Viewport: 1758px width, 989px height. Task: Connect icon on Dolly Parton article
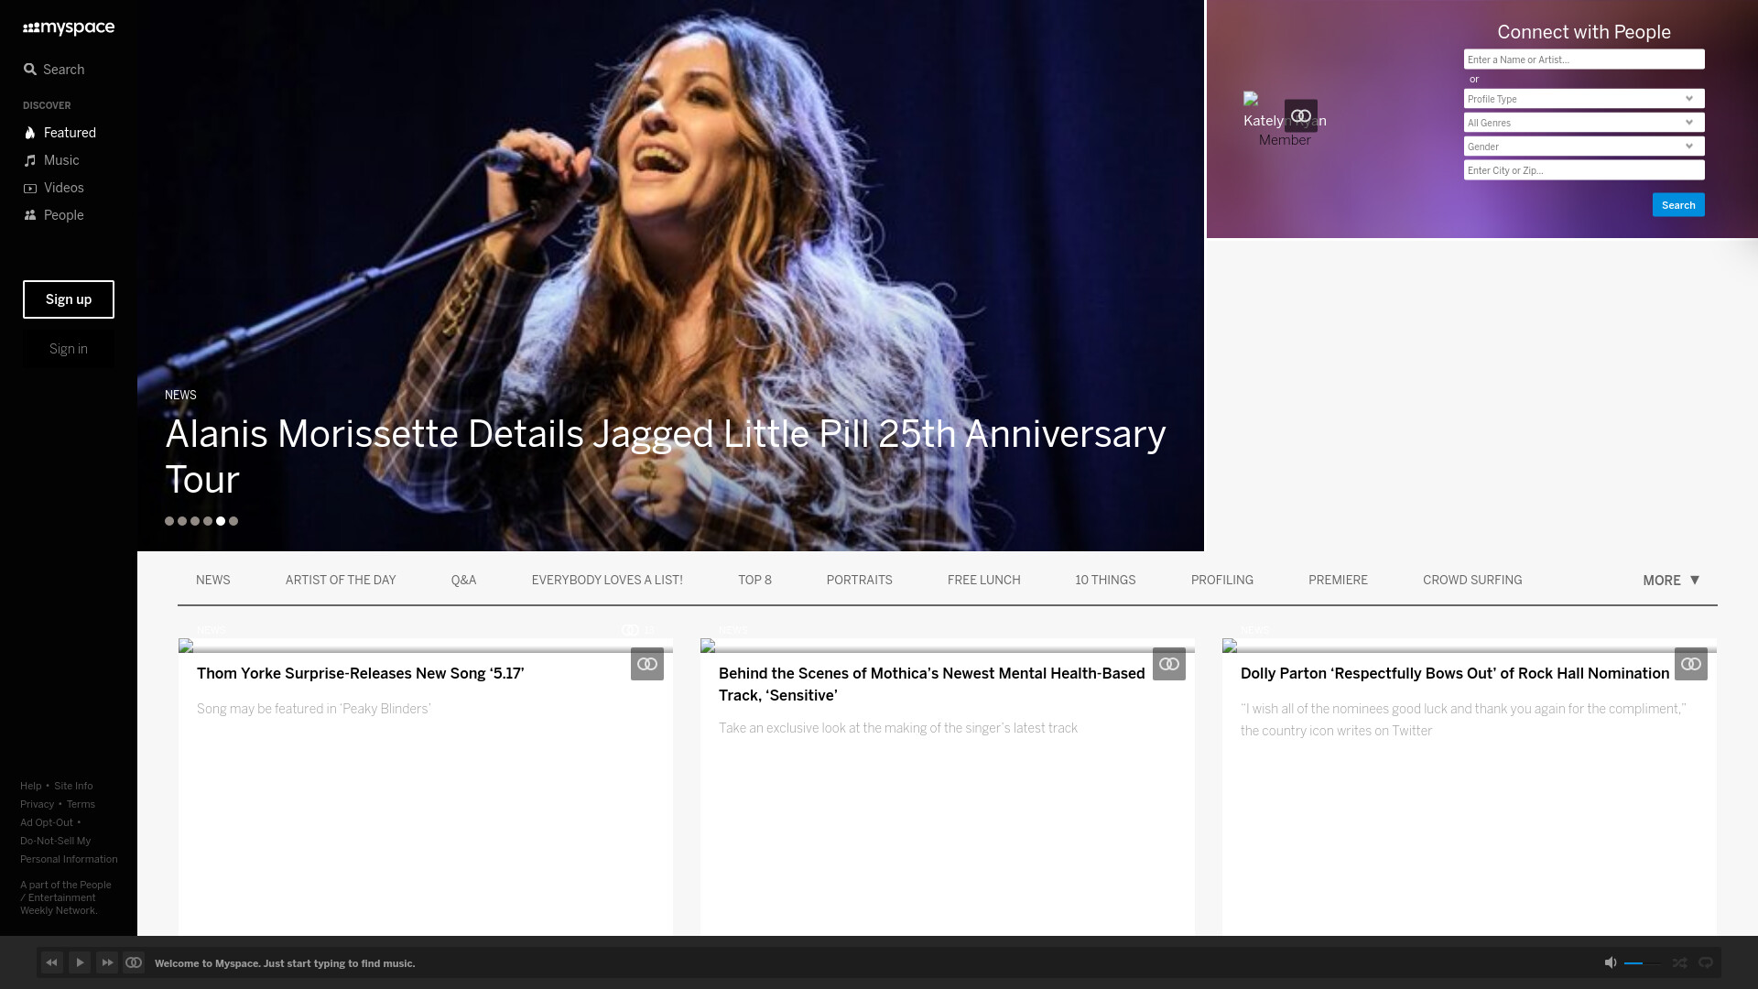coord(1691,664)
